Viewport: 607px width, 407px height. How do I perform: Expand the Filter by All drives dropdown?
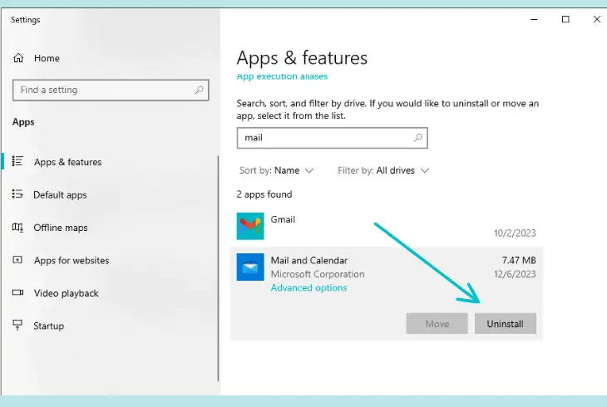383,170
